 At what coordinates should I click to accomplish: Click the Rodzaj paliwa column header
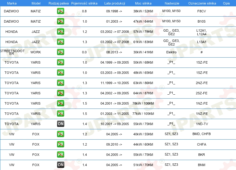(x=59, y=3)
